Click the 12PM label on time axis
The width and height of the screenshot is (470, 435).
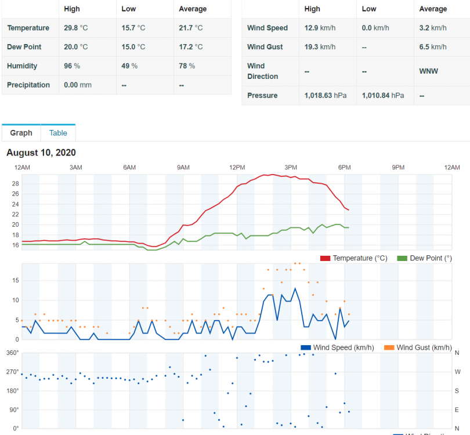[x=237, y=168]
